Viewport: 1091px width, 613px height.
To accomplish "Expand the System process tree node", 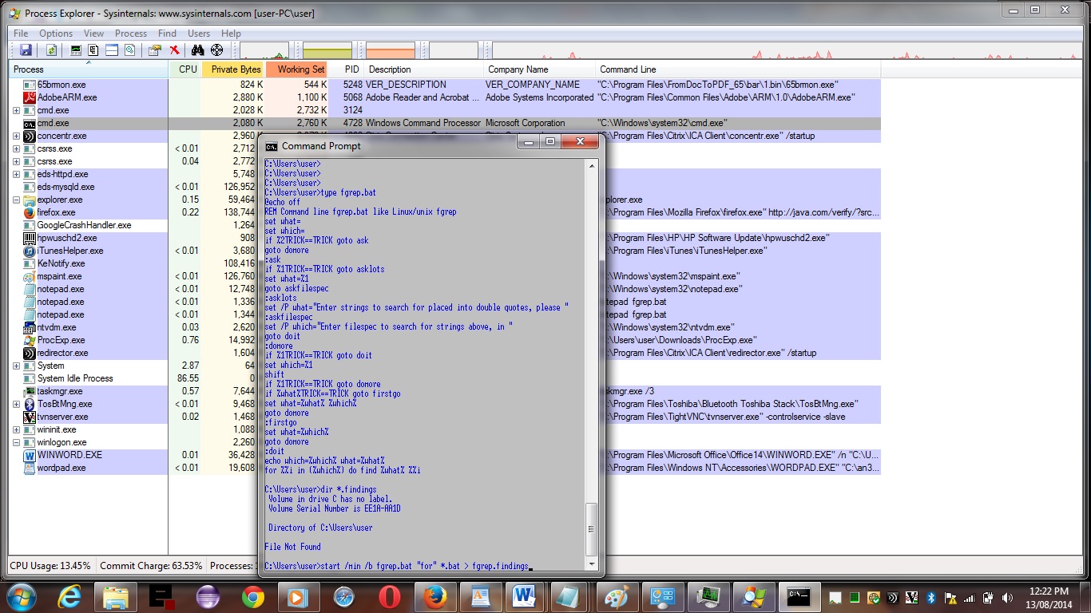I will click(17, 366).
